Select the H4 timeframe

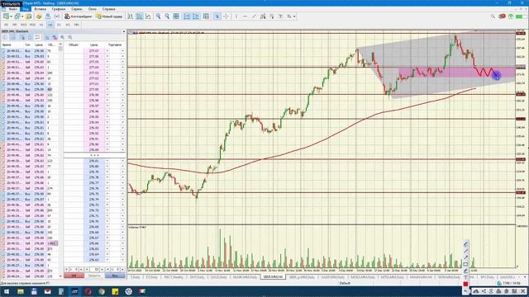click(50, 25)
